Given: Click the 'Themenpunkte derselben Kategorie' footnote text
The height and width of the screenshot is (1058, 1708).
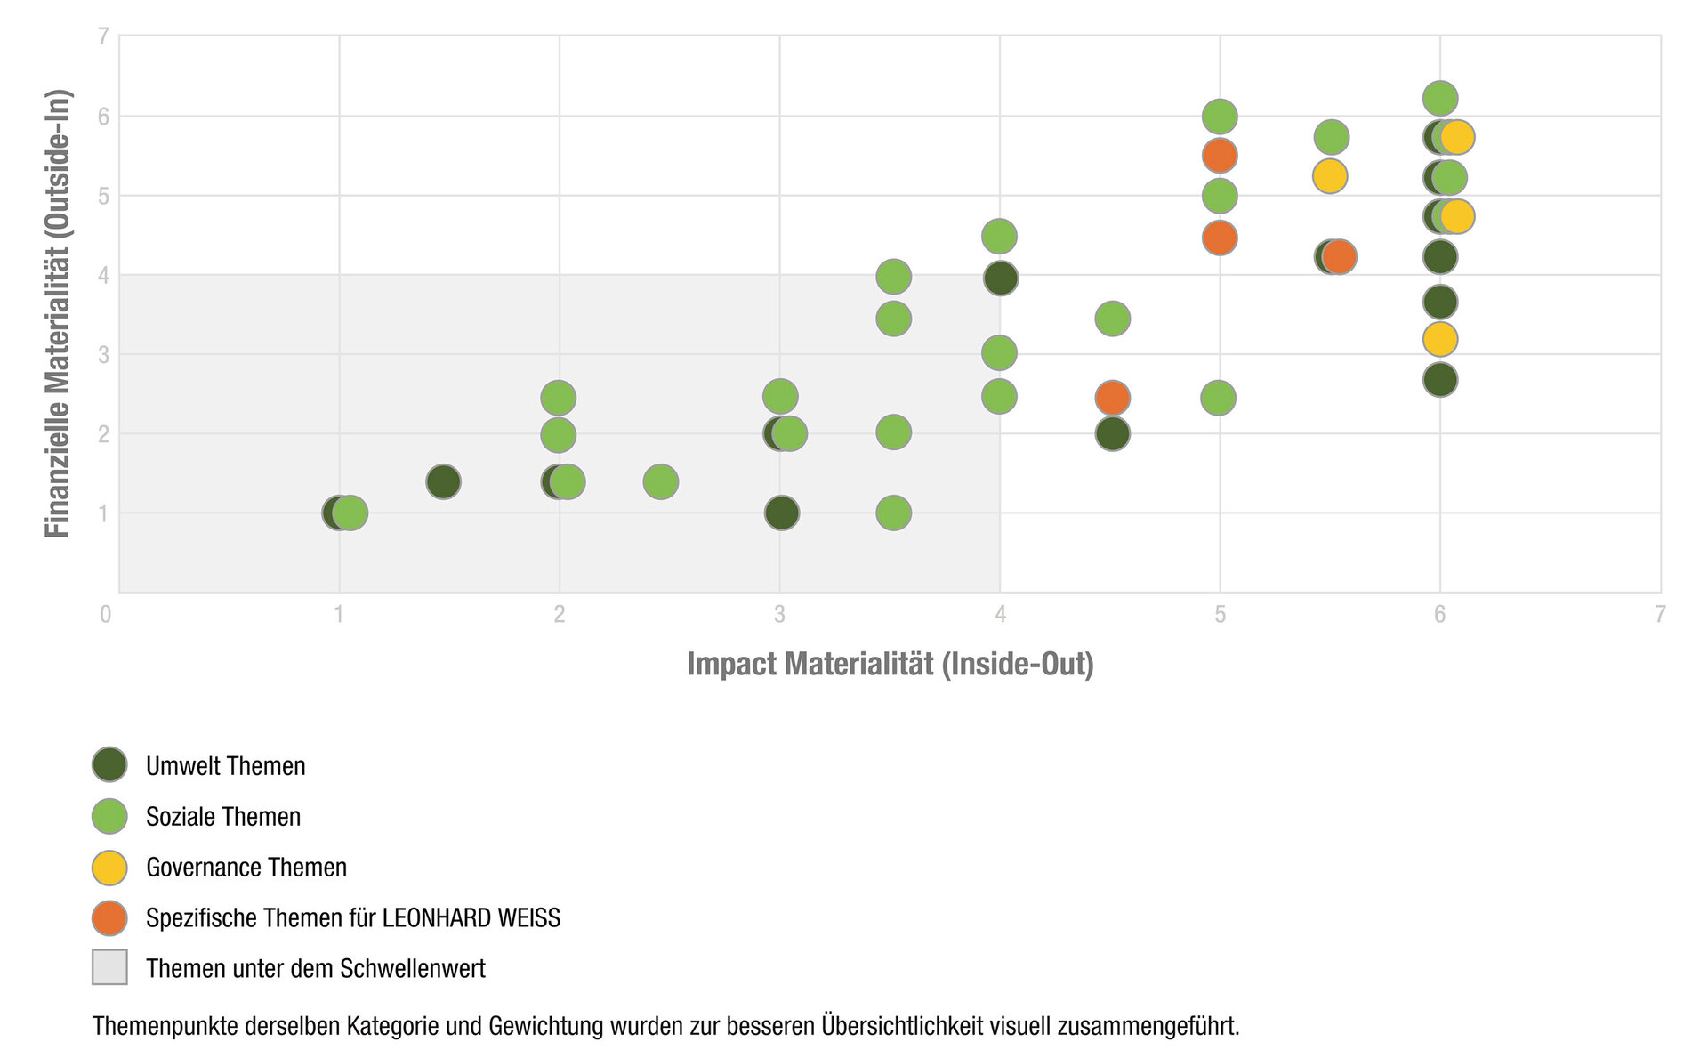Looking at the screenshot, I should click(x=665, y=1026).
